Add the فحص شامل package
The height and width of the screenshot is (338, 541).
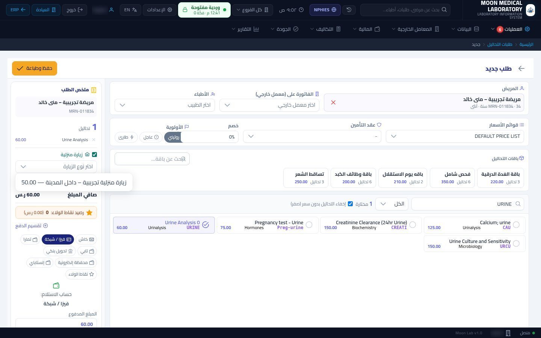(452, 178)
